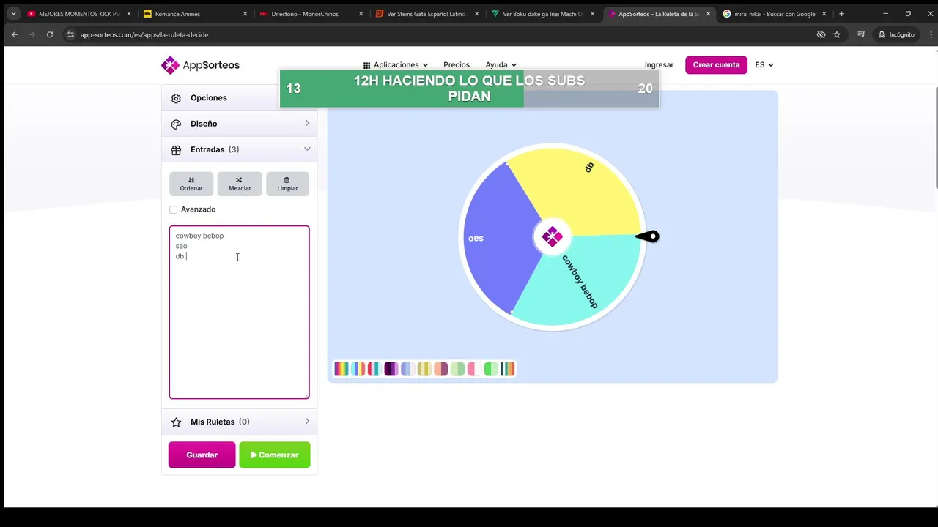Switch to the mirai nikai Google search tab
The height and width of the screenshot is (527, 938).
774,14
